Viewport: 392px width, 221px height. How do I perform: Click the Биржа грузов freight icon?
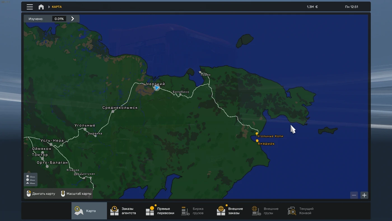pos(185,210)
